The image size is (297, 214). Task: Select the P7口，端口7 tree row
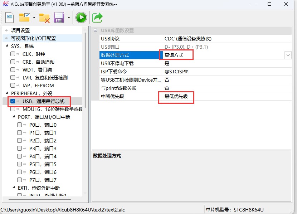click(43, 180)
